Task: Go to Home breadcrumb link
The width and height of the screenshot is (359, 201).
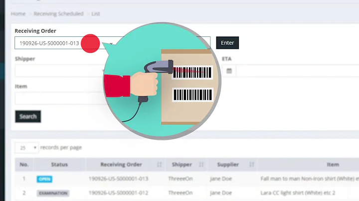Action: point(18,14)
